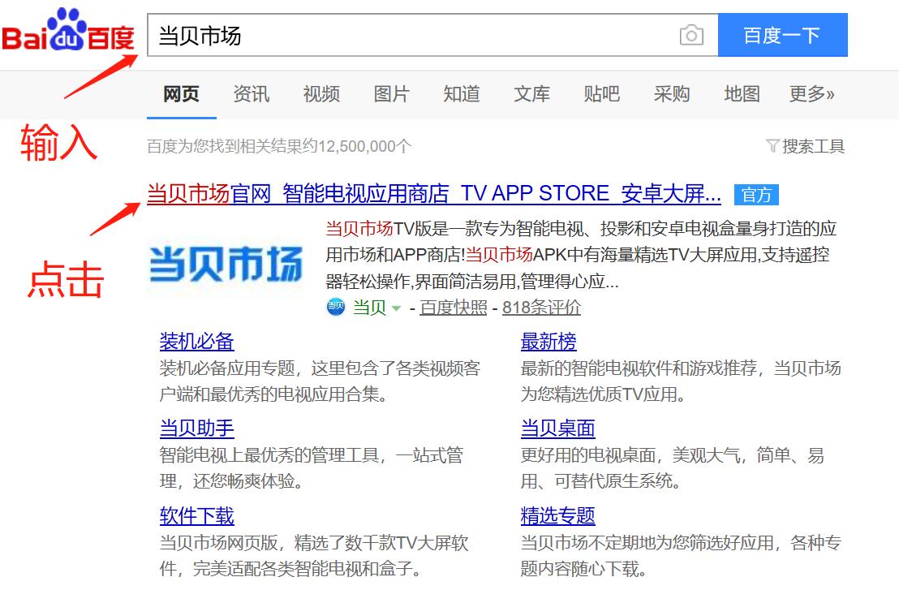Viewport: 899px width, 590px height.
Task: Click the 百度一下 search button
Action: click(x=783, y=35)
